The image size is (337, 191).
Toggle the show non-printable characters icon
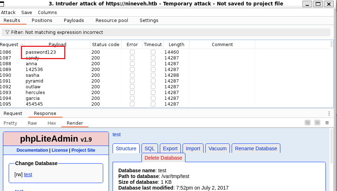tap(317, 123)
